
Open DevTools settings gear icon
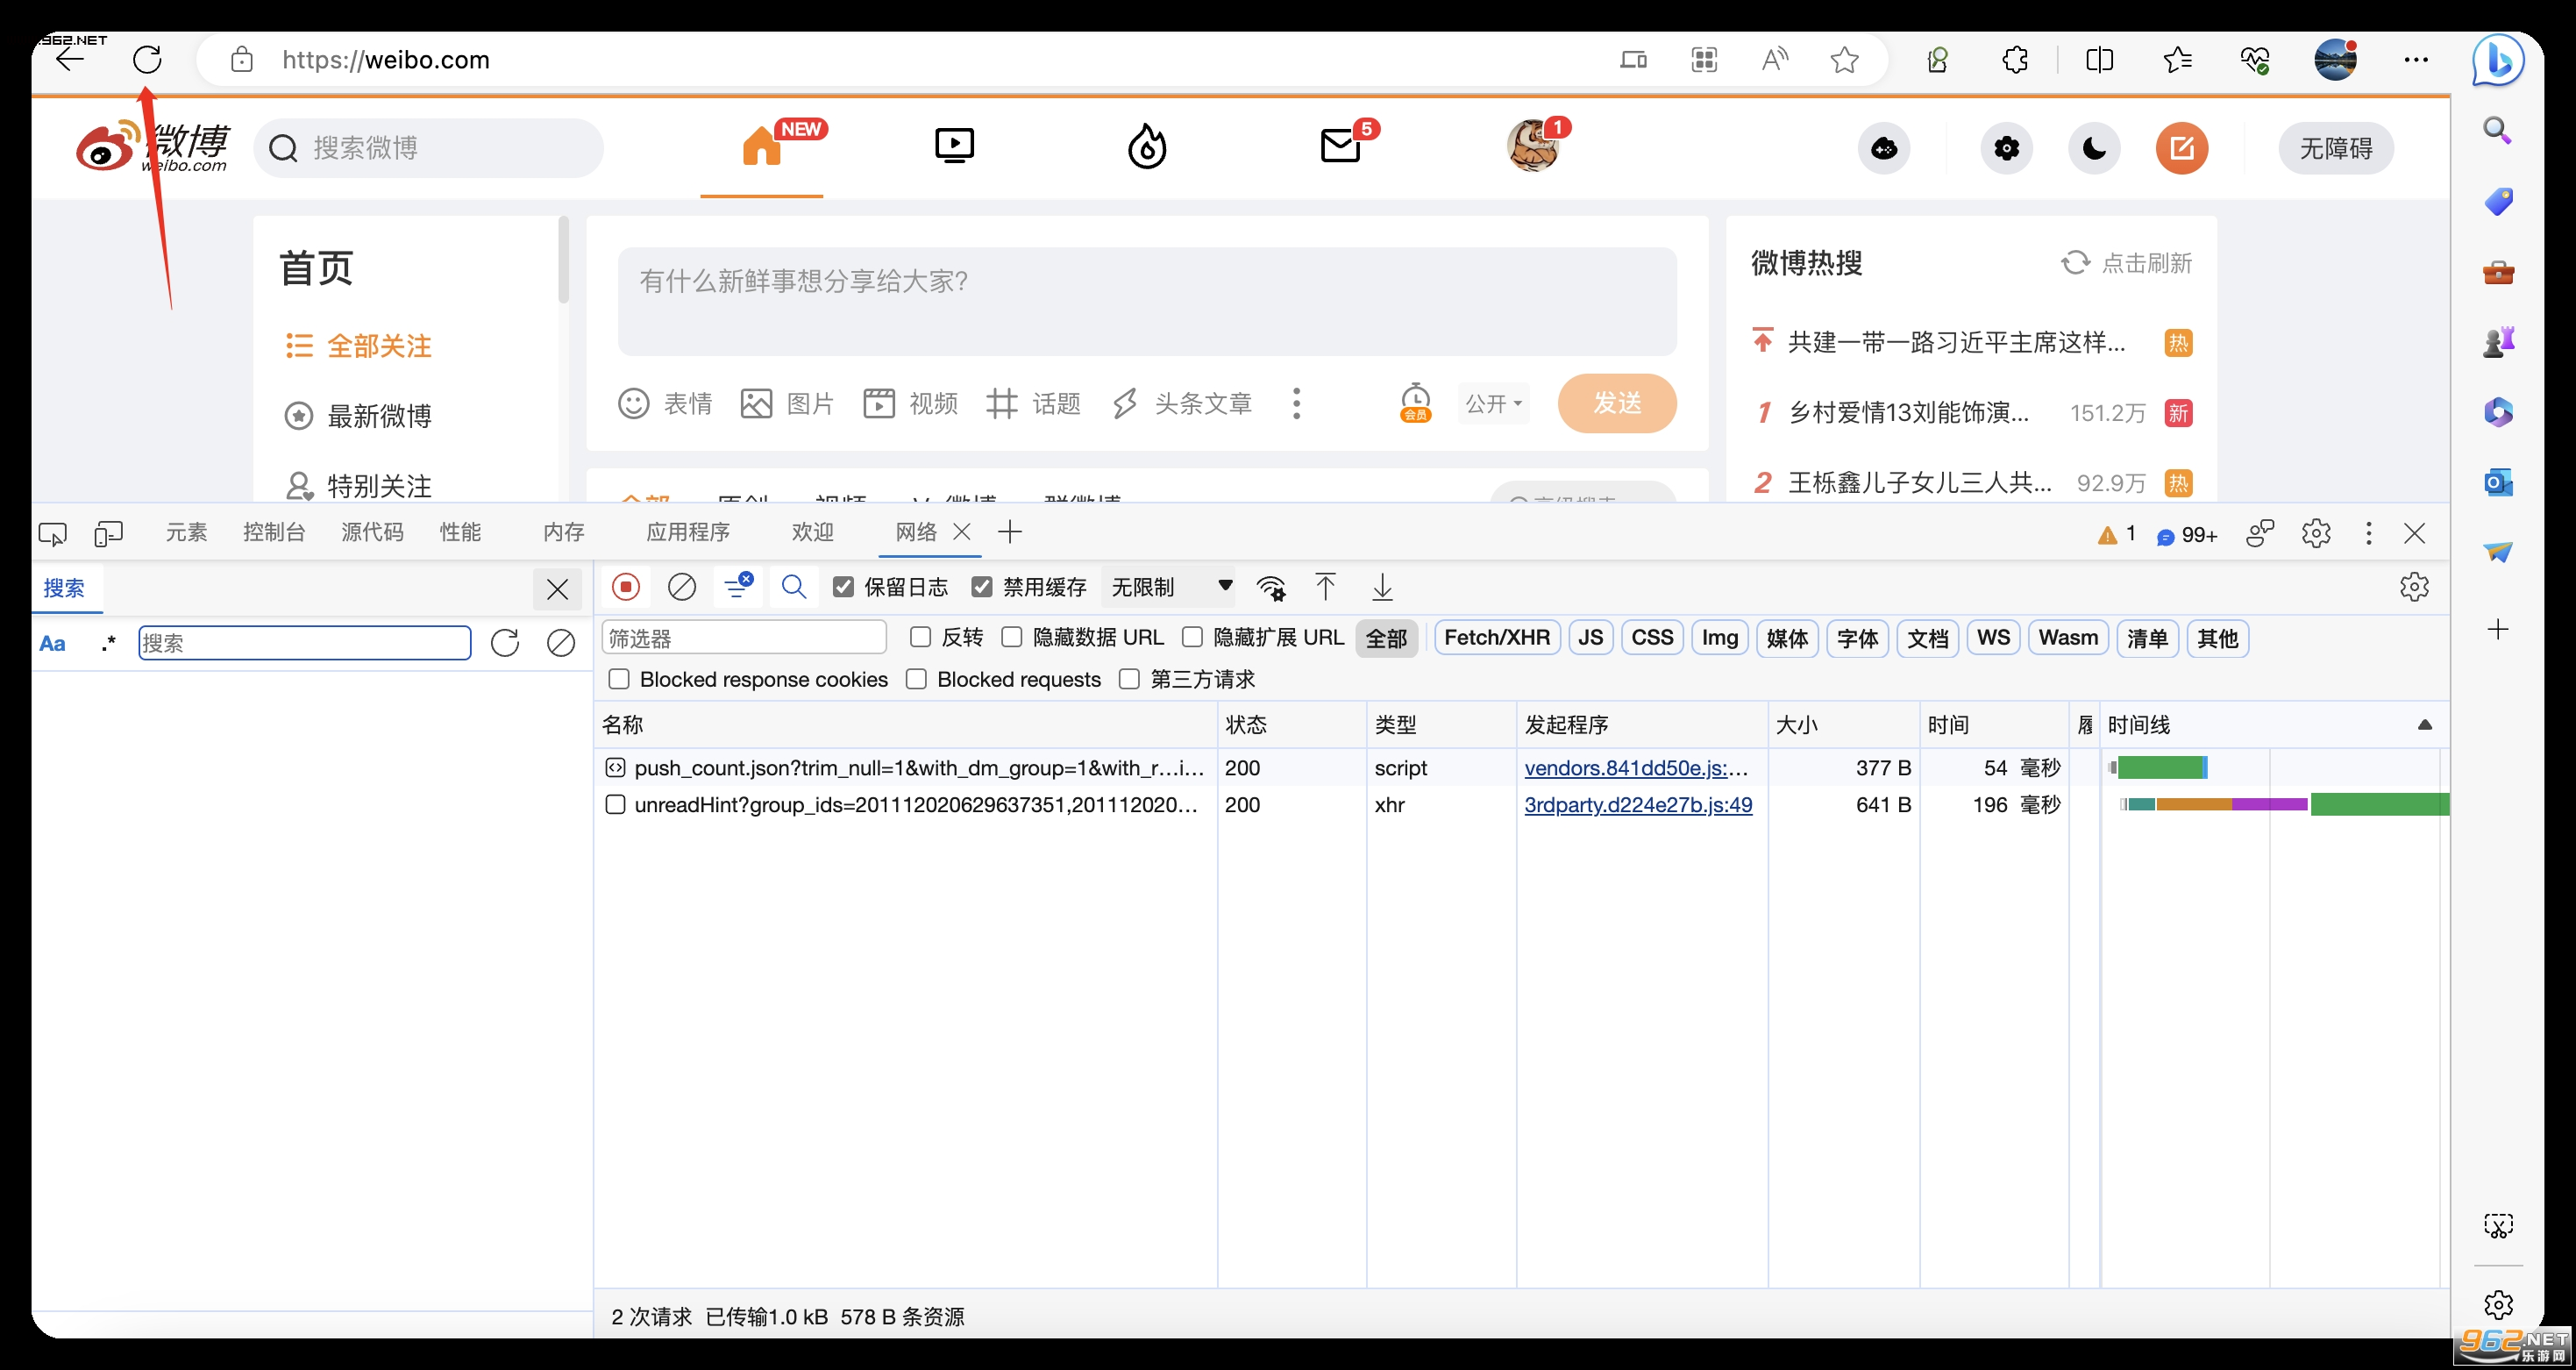point(2316,533)
